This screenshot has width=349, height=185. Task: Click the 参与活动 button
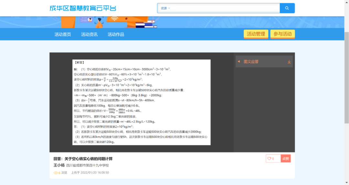(282, 34)
